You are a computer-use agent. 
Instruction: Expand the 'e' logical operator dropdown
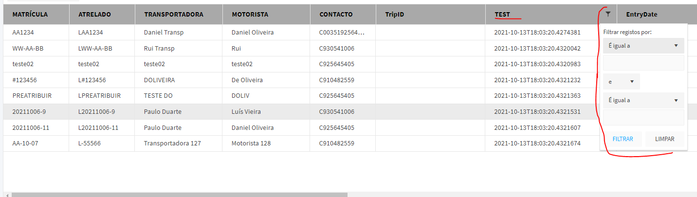coord(621,82)
